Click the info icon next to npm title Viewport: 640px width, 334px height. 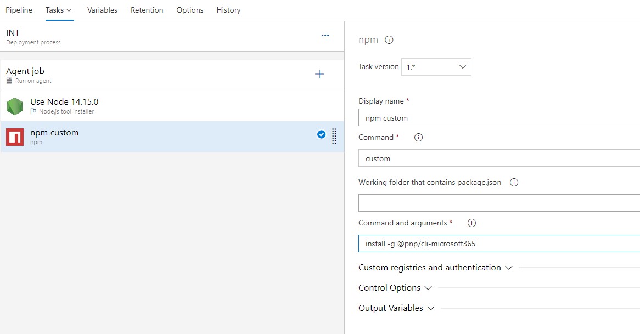point(389,40)
